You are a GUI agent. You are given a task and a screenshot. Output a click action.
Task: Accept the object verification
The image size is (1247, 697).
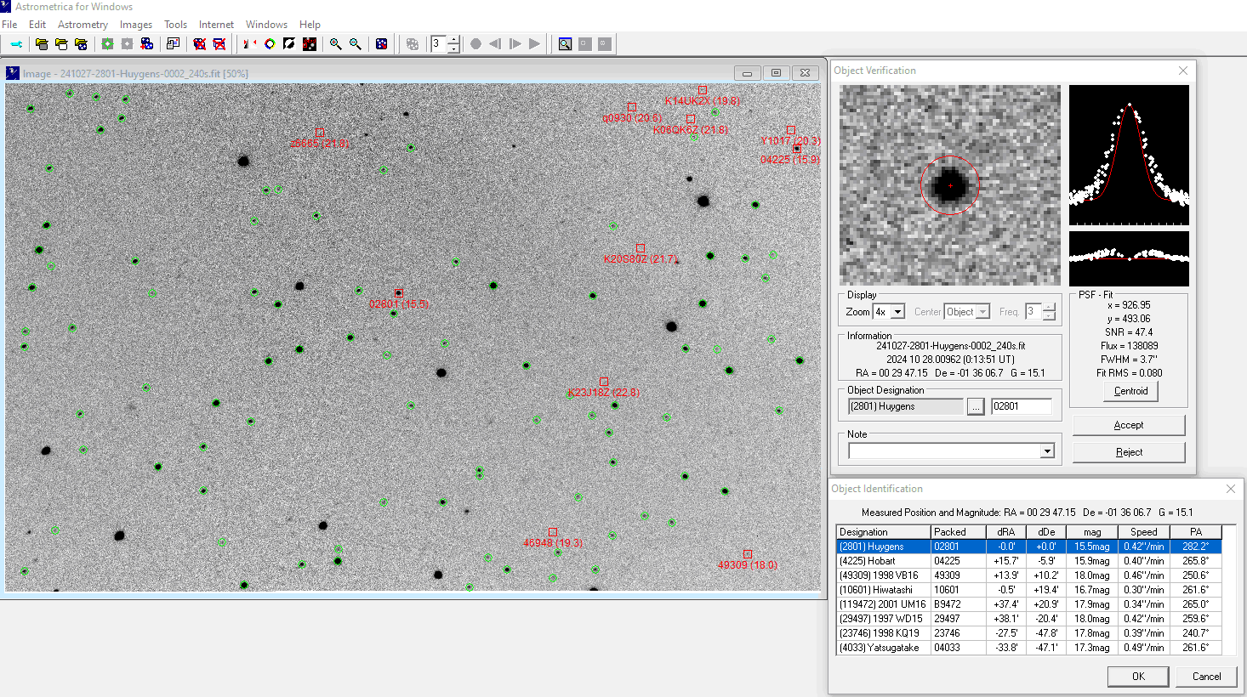[1129, 425]
